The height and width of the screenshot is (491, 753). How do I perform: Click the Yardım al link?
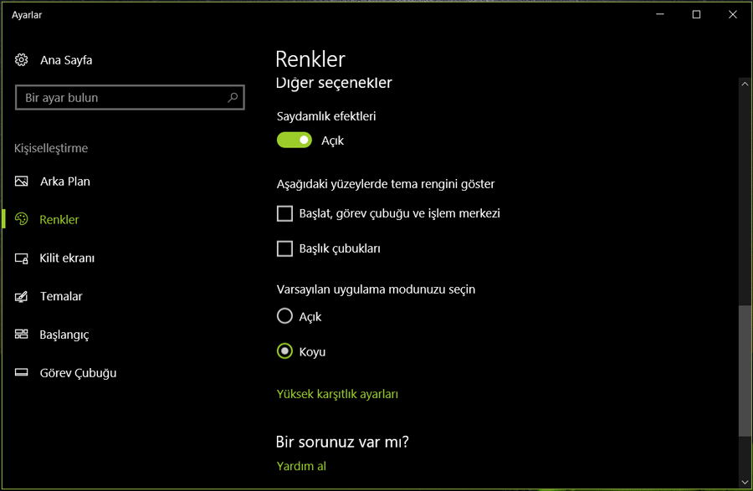pos(301,466)
